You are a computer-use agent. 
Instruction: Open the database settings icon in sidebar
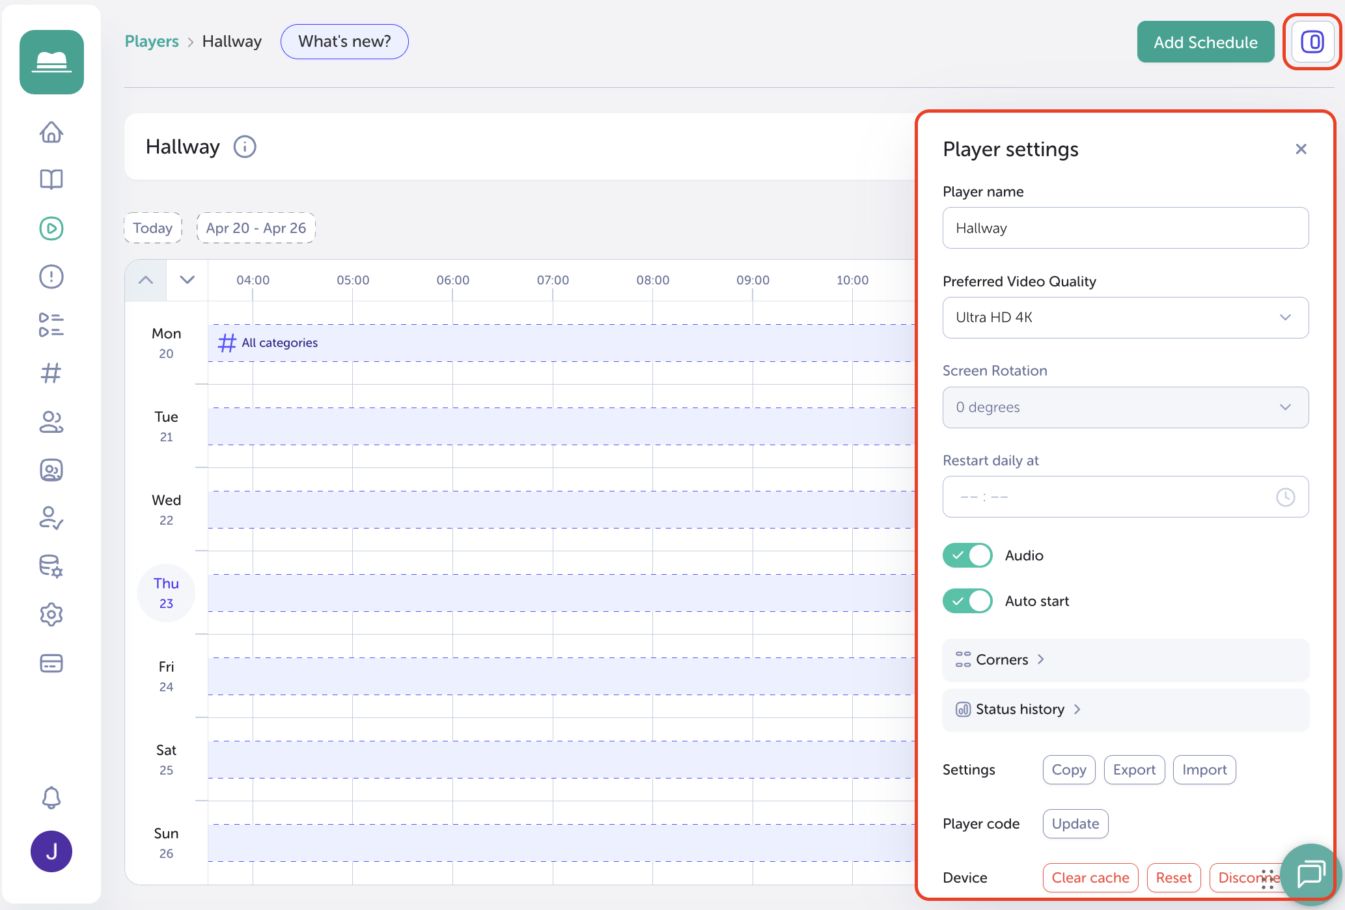click(51, 566)
